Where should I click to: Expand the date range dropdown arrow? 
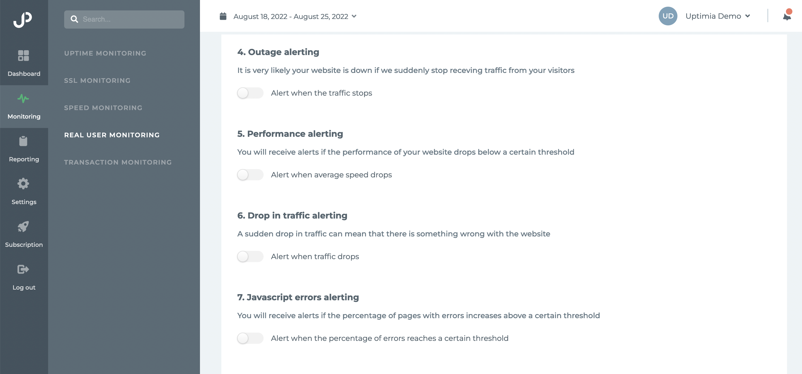tap(354, 16)
